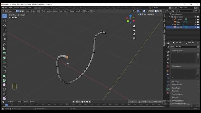Select the Shear tool
The height and width of the screenshot is (113, 201).
(4, 98)
